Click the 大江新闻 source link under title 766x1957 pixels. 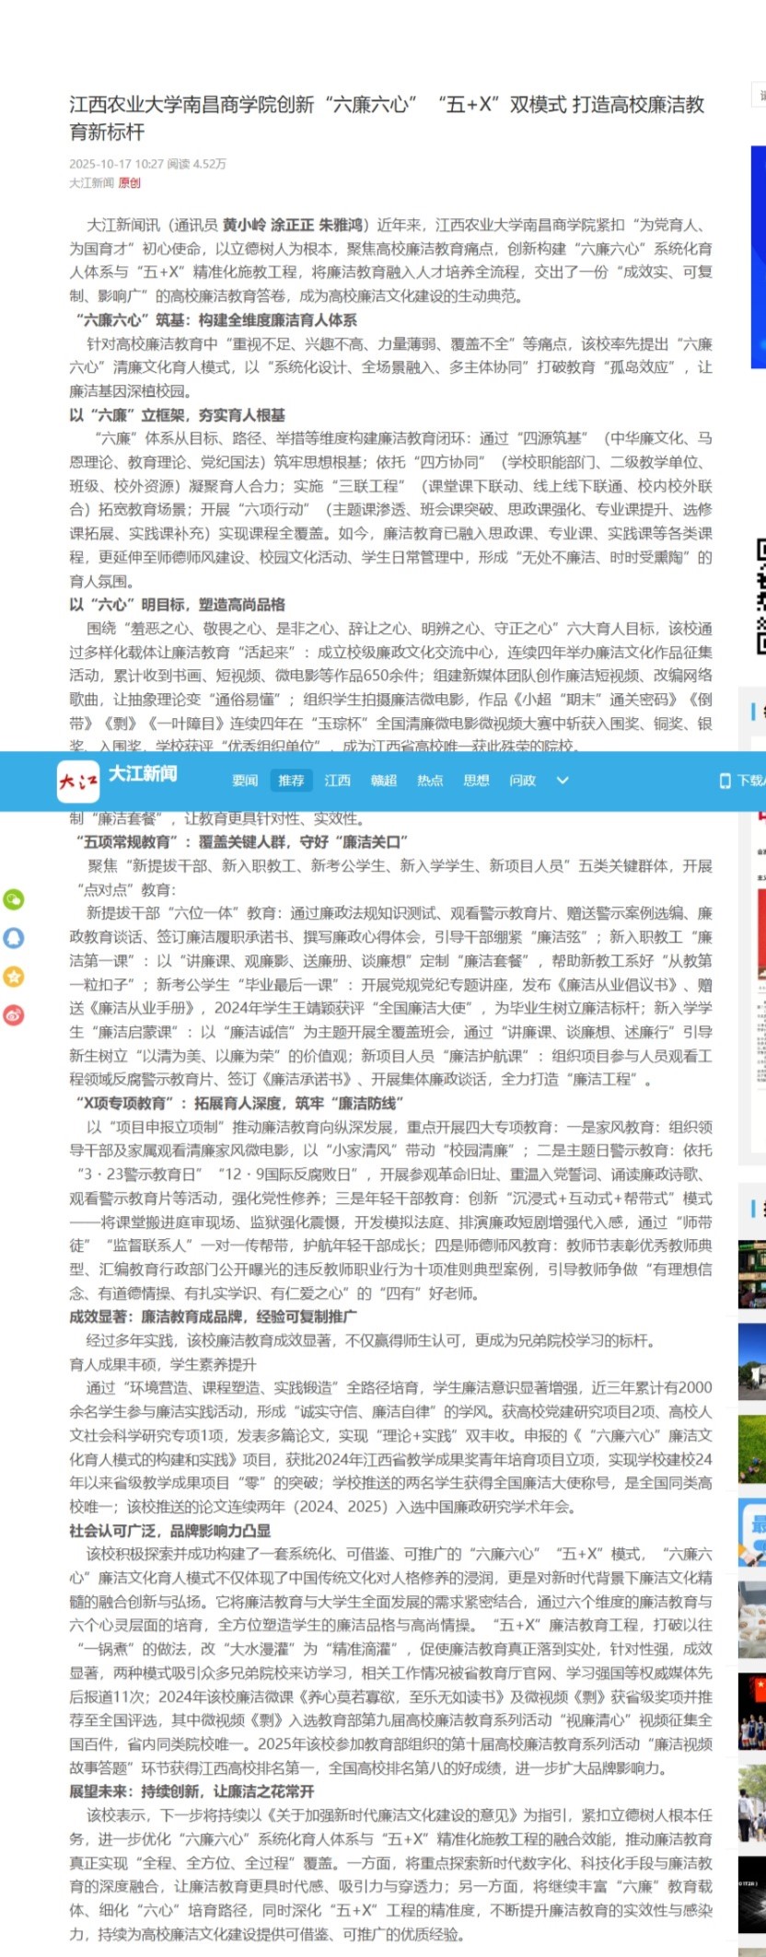tap(91, 183)
